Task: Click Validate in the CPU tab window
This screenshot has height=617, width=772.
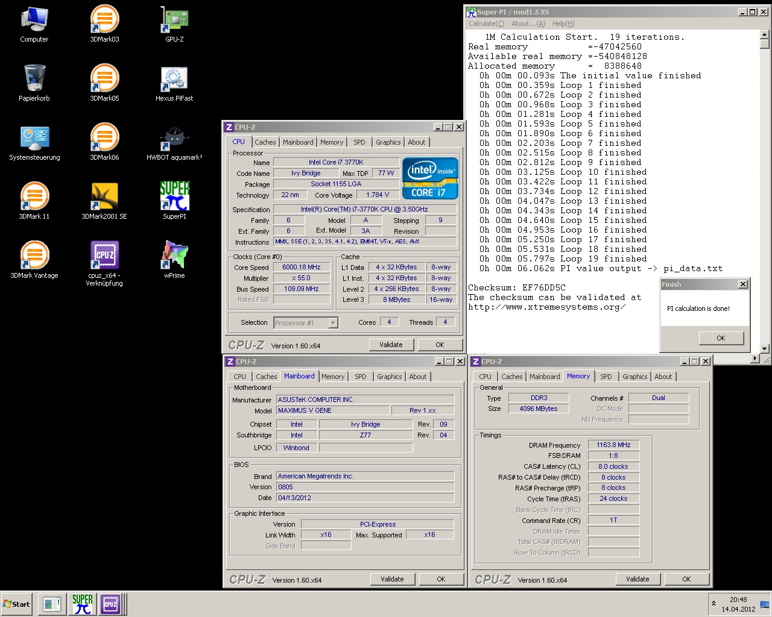Action: click(x=391, y=345)
